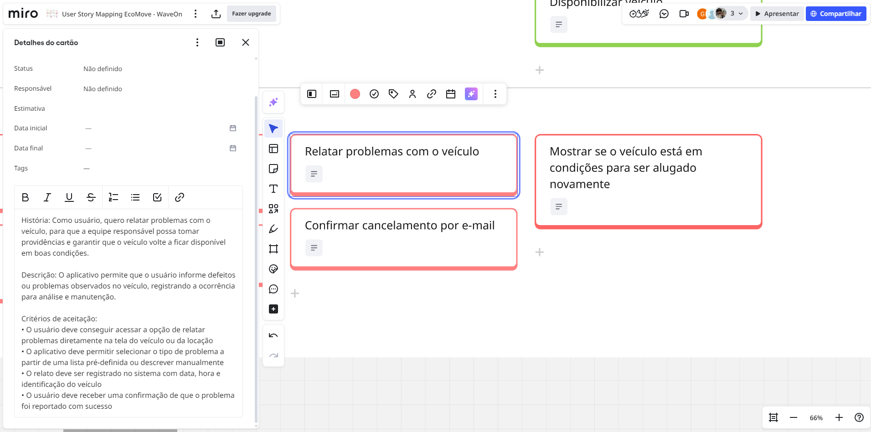Open Responsável assignee dropdown
The height and width of the screenshot is (432, 871).
[x=103, y=89]
